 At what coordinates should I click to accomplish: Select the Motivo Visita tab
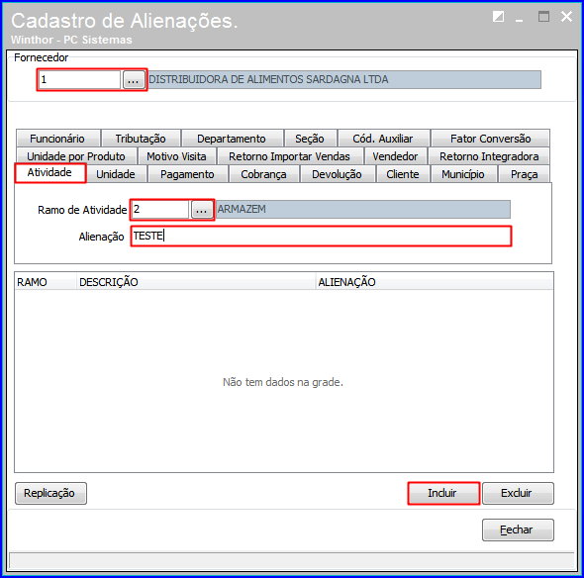pyautogui.click(x=176, y=156)
